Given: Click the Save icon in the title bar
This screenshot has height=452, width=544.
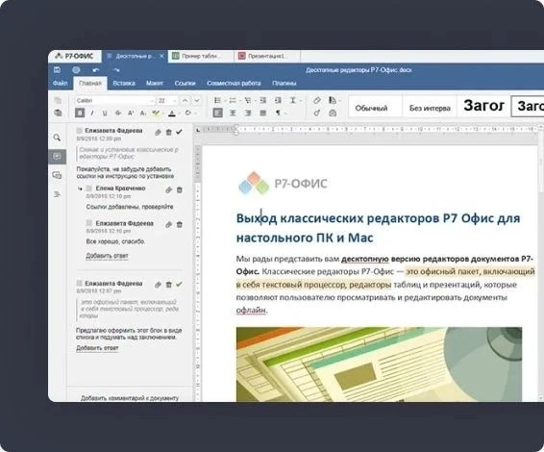Looking at the screenshot, I should coord(58,70).
